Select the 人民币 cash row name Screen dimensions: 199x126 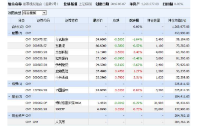60,122
